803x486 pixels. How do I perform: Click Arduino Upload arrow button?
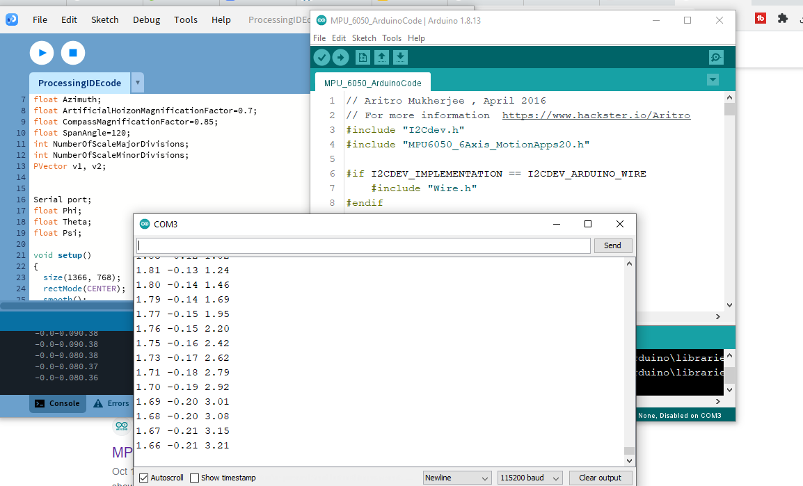click(x=340, y=57)
